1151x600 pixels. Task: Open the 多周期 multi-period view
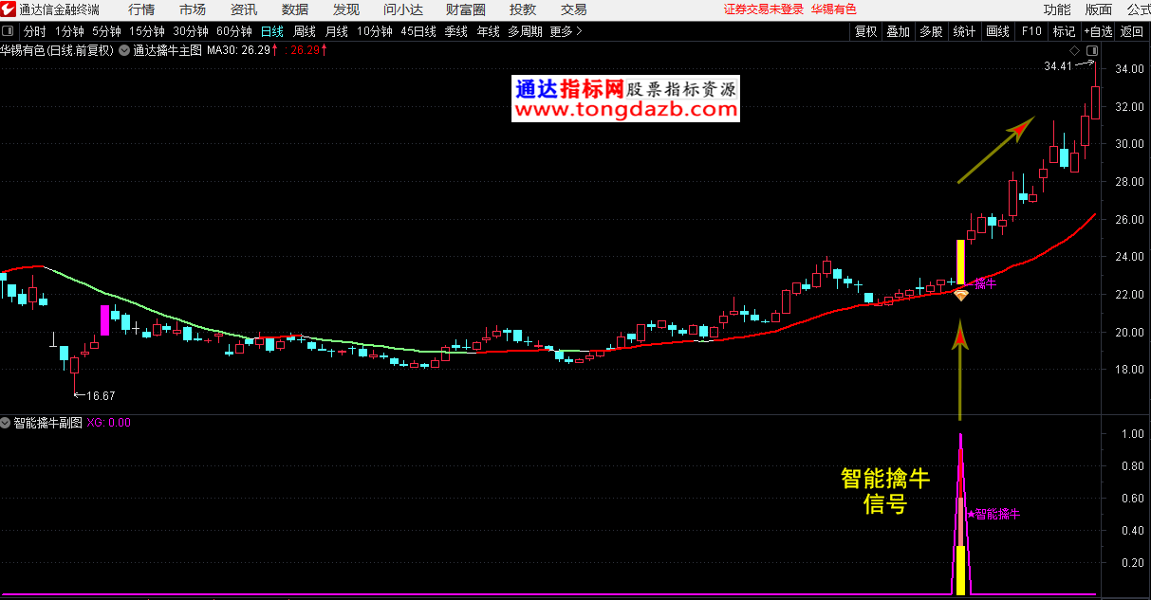525,31
